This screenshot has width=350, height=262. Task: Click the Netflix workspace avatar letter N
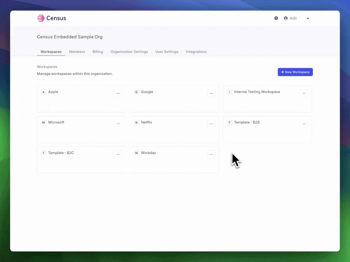point(136,123)
